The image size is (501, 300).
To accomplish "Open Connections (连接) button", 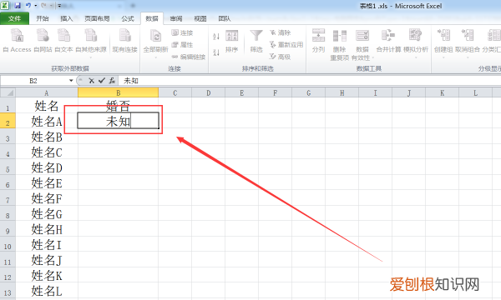I will click(x=182, y=32).
